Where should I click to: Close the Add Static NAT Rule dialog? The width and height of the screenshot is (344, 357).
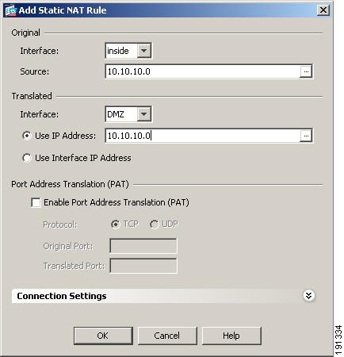point(323,10)
